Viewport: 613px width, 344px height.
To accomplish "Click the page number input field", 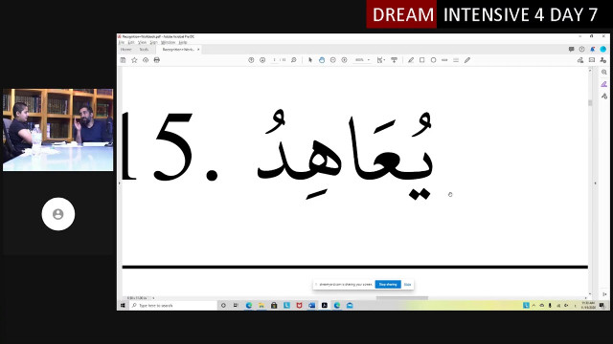I will (275, 60).
